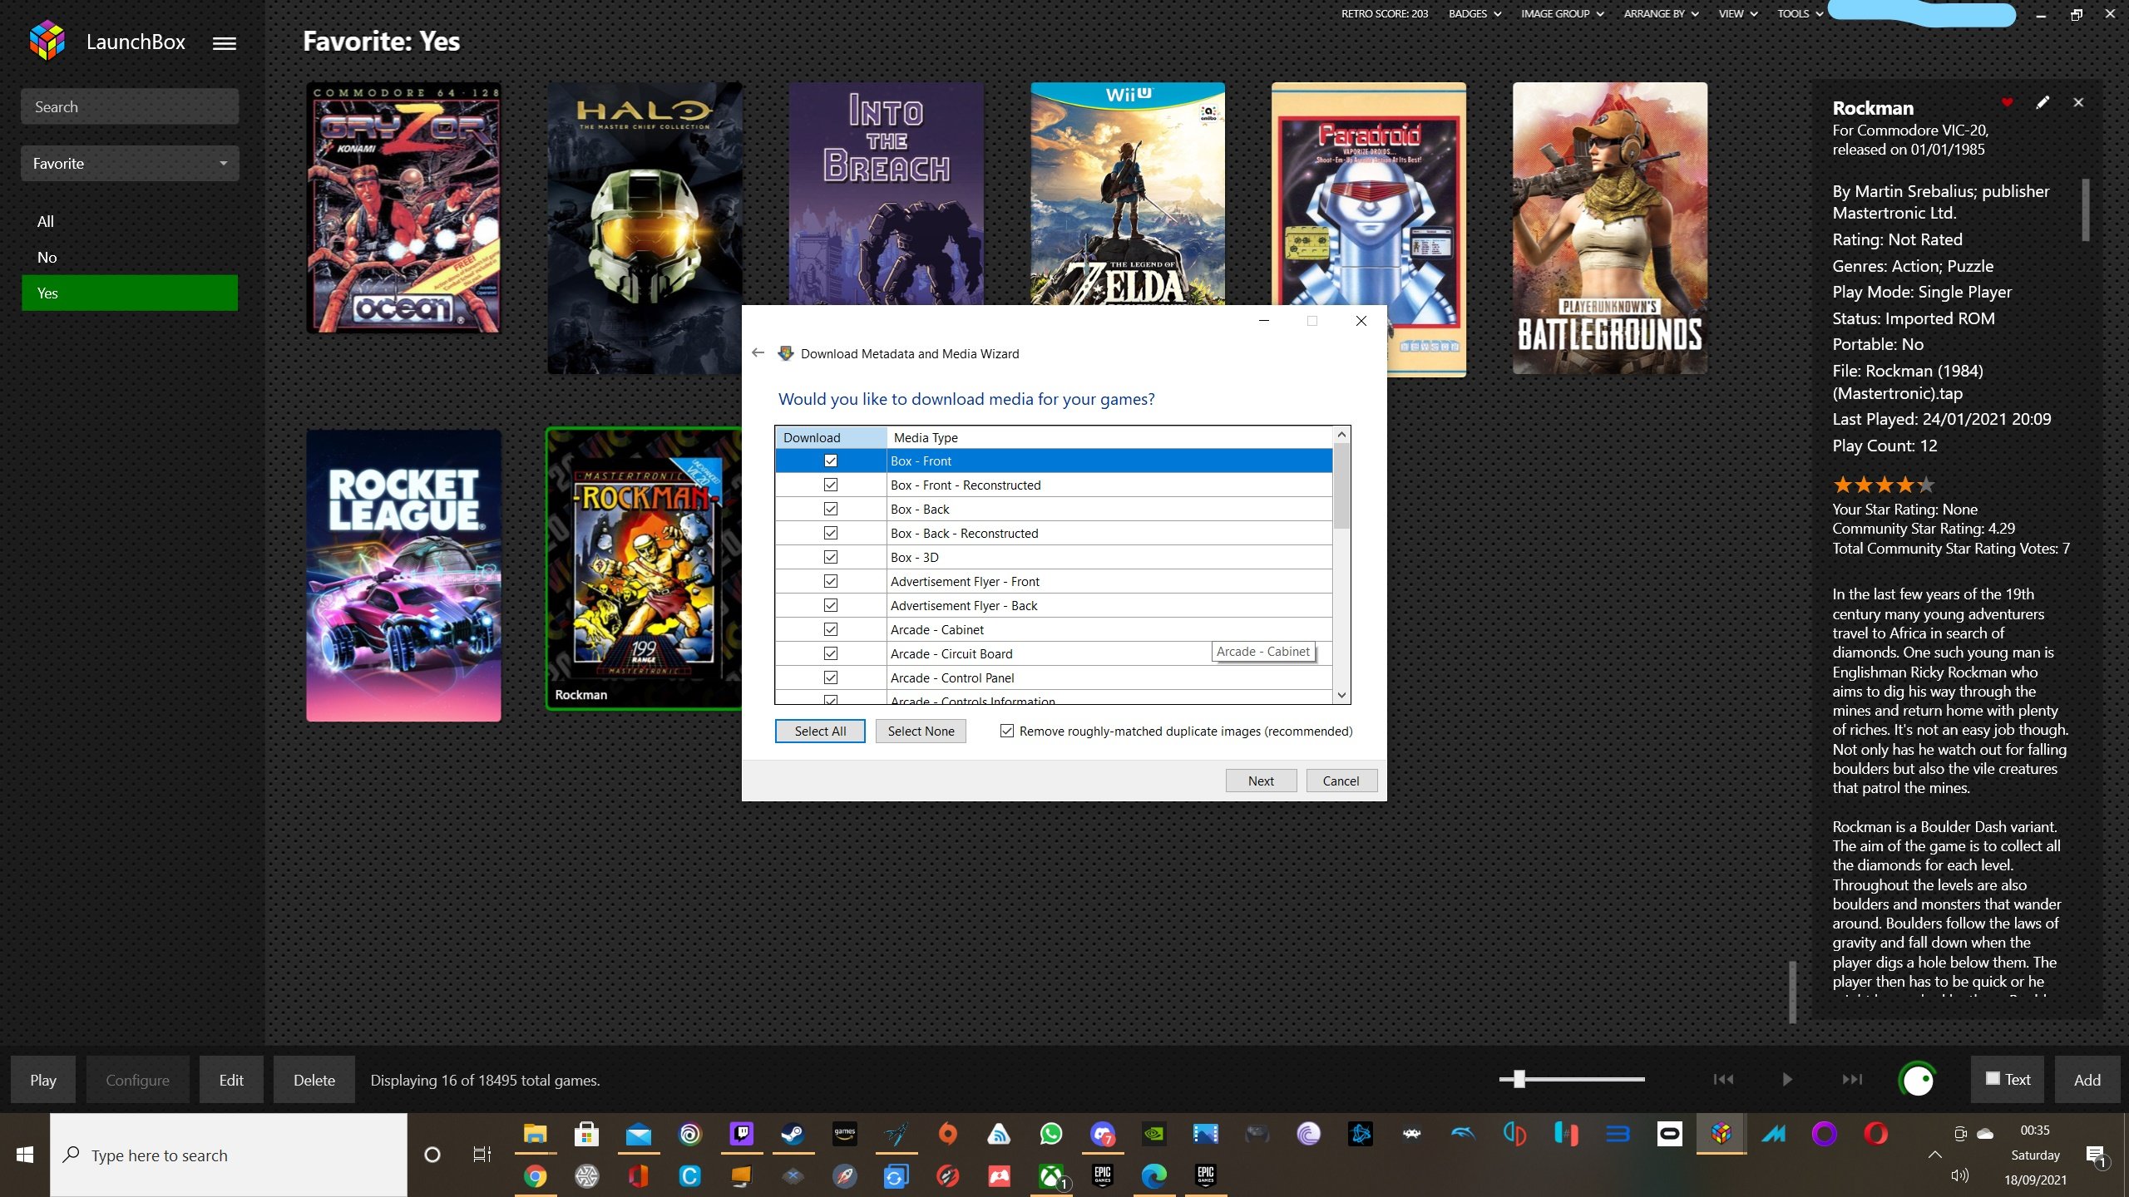Uncheck the Box - 3D checkbox

click(830, 557)
